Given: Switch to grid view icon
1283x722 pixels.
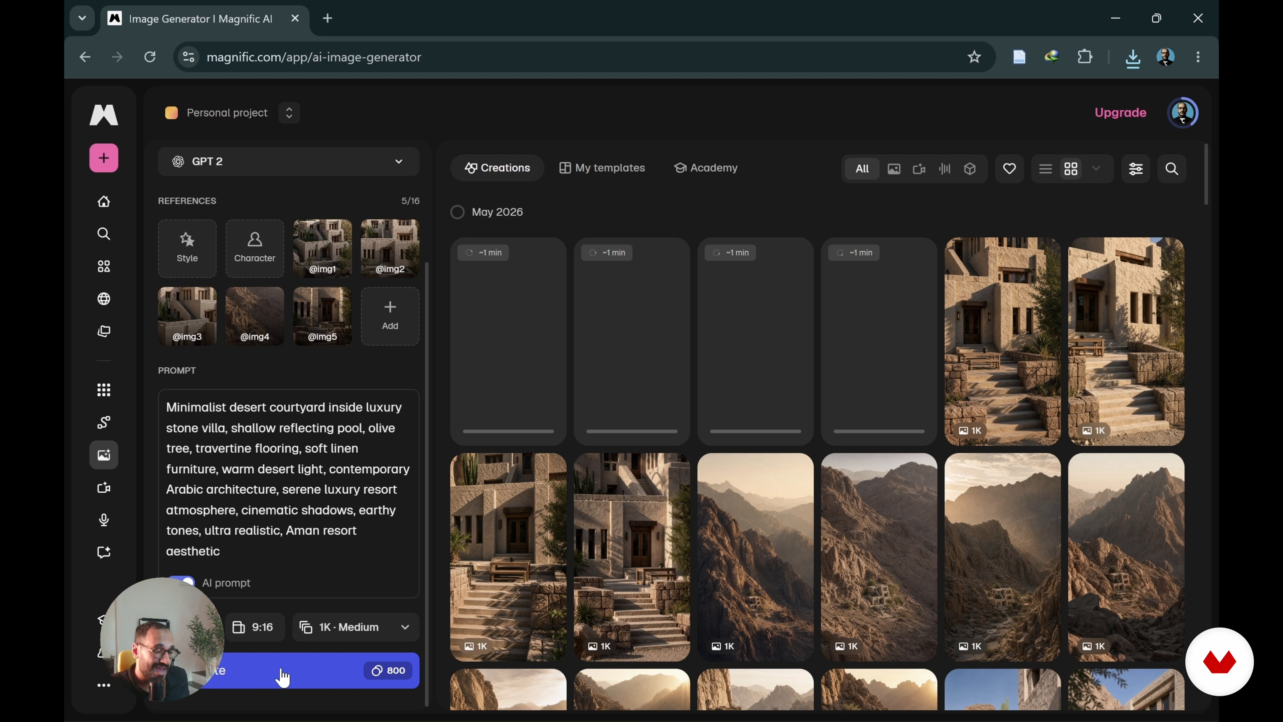Looking at the screenshot, I should [1071, 169].
